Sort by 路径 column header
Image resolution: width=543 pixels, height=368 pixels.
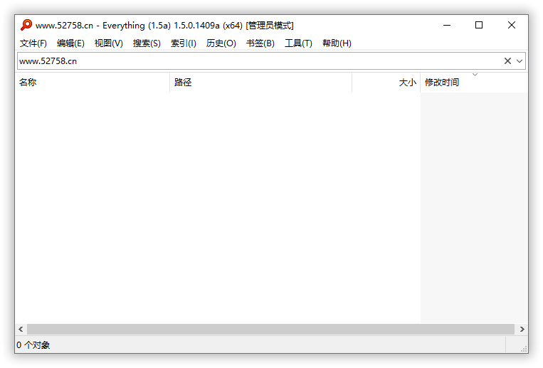click(260, 83)
